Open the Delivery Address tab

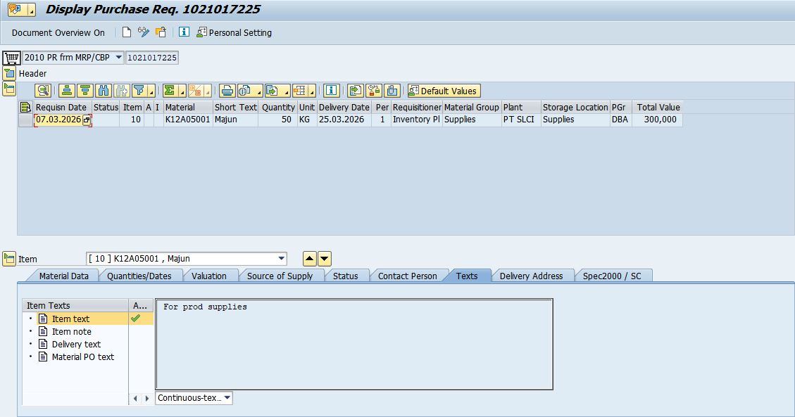[x=530, y=276]
